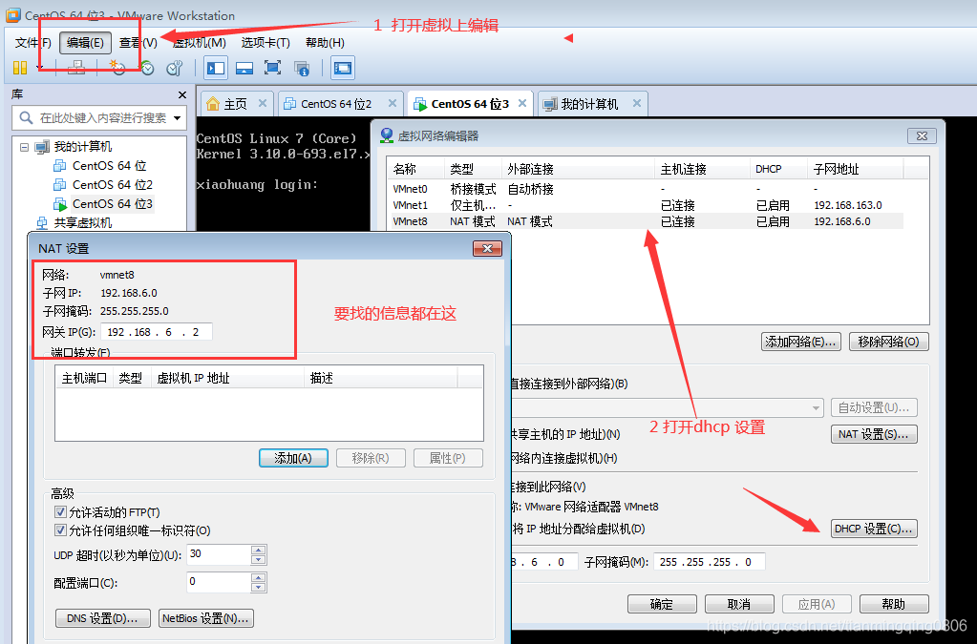Viewport: 977px width, 644px height.
Task: Open the power options arrow beside pause icon
Action: point(39,68)
